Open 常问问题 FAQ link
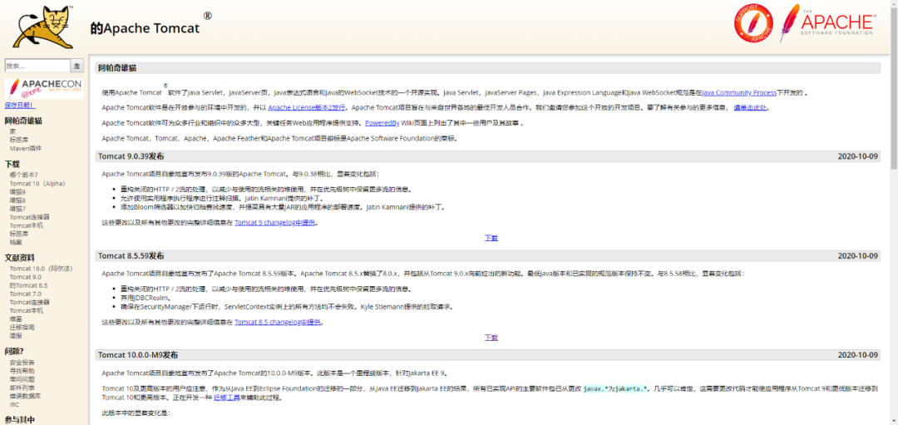Viewport: 898px width, 425px height. point(22,379)
